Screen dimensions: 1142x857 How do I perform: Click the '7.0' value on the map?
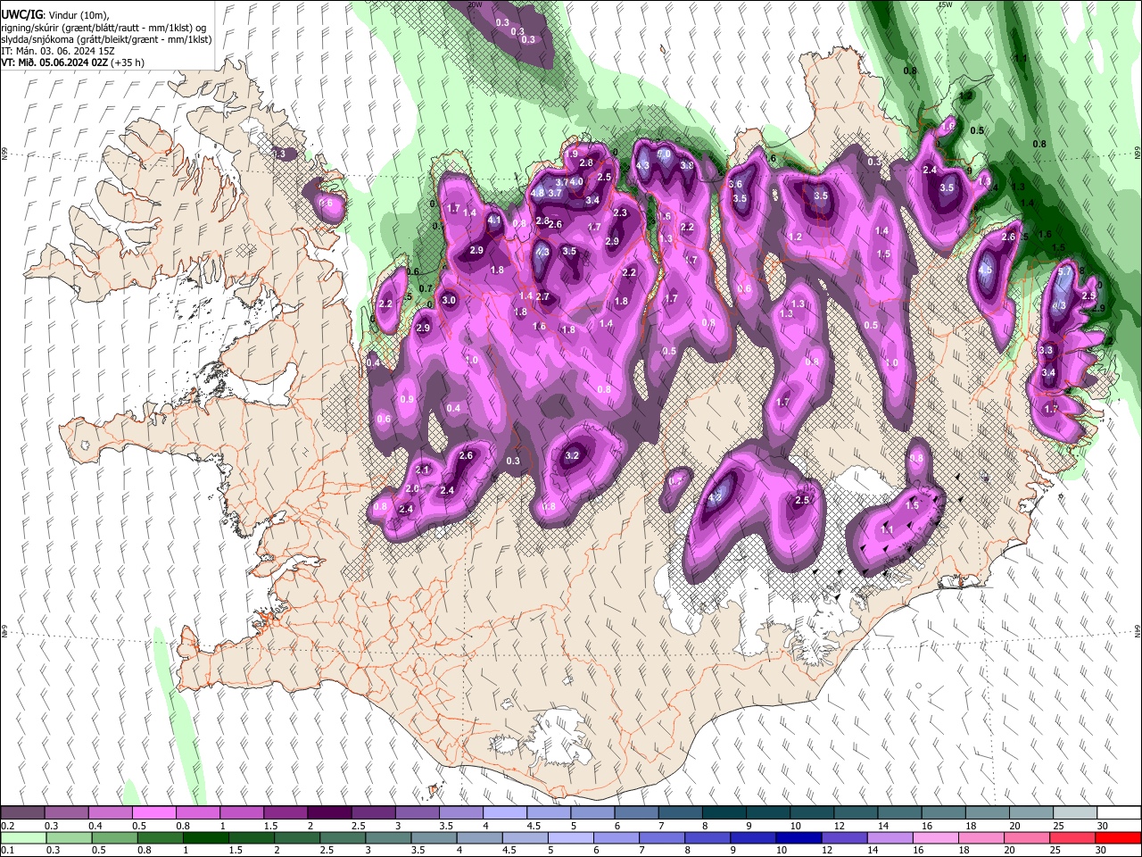664,154
